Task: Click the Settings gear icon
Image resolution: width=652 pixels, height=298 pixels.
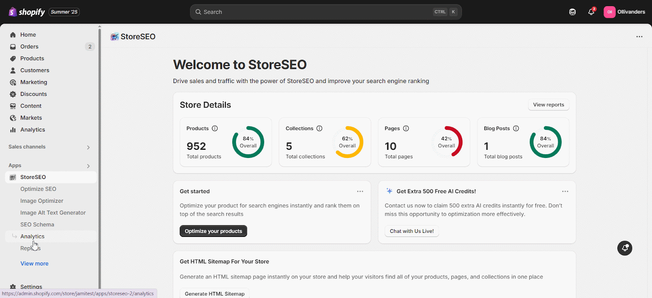Action: click(x=13, y=287)
